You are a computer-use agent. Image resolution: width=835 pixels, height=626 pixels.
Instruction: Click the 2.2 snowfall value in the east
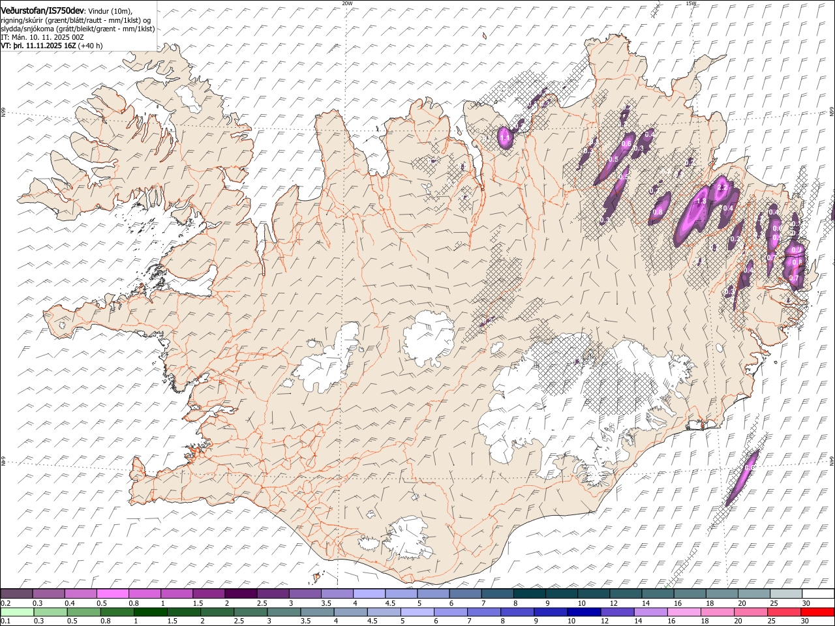(721, 188)
